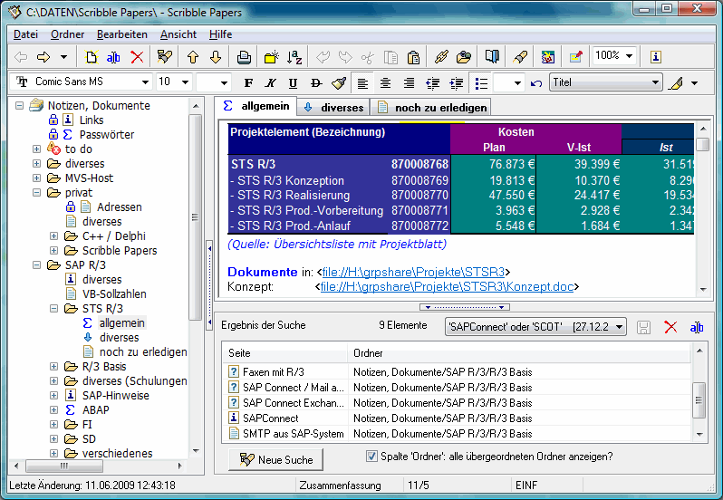Click the yellow move up arrow icon
This screenshot has height=500, width=723.
(x=193, y=57)
